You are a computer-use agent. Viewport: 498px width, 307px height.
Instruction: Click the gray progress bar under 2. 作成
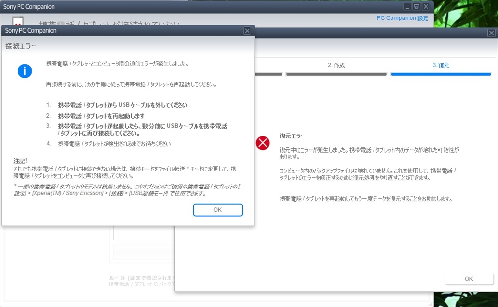tap(337, 74)
